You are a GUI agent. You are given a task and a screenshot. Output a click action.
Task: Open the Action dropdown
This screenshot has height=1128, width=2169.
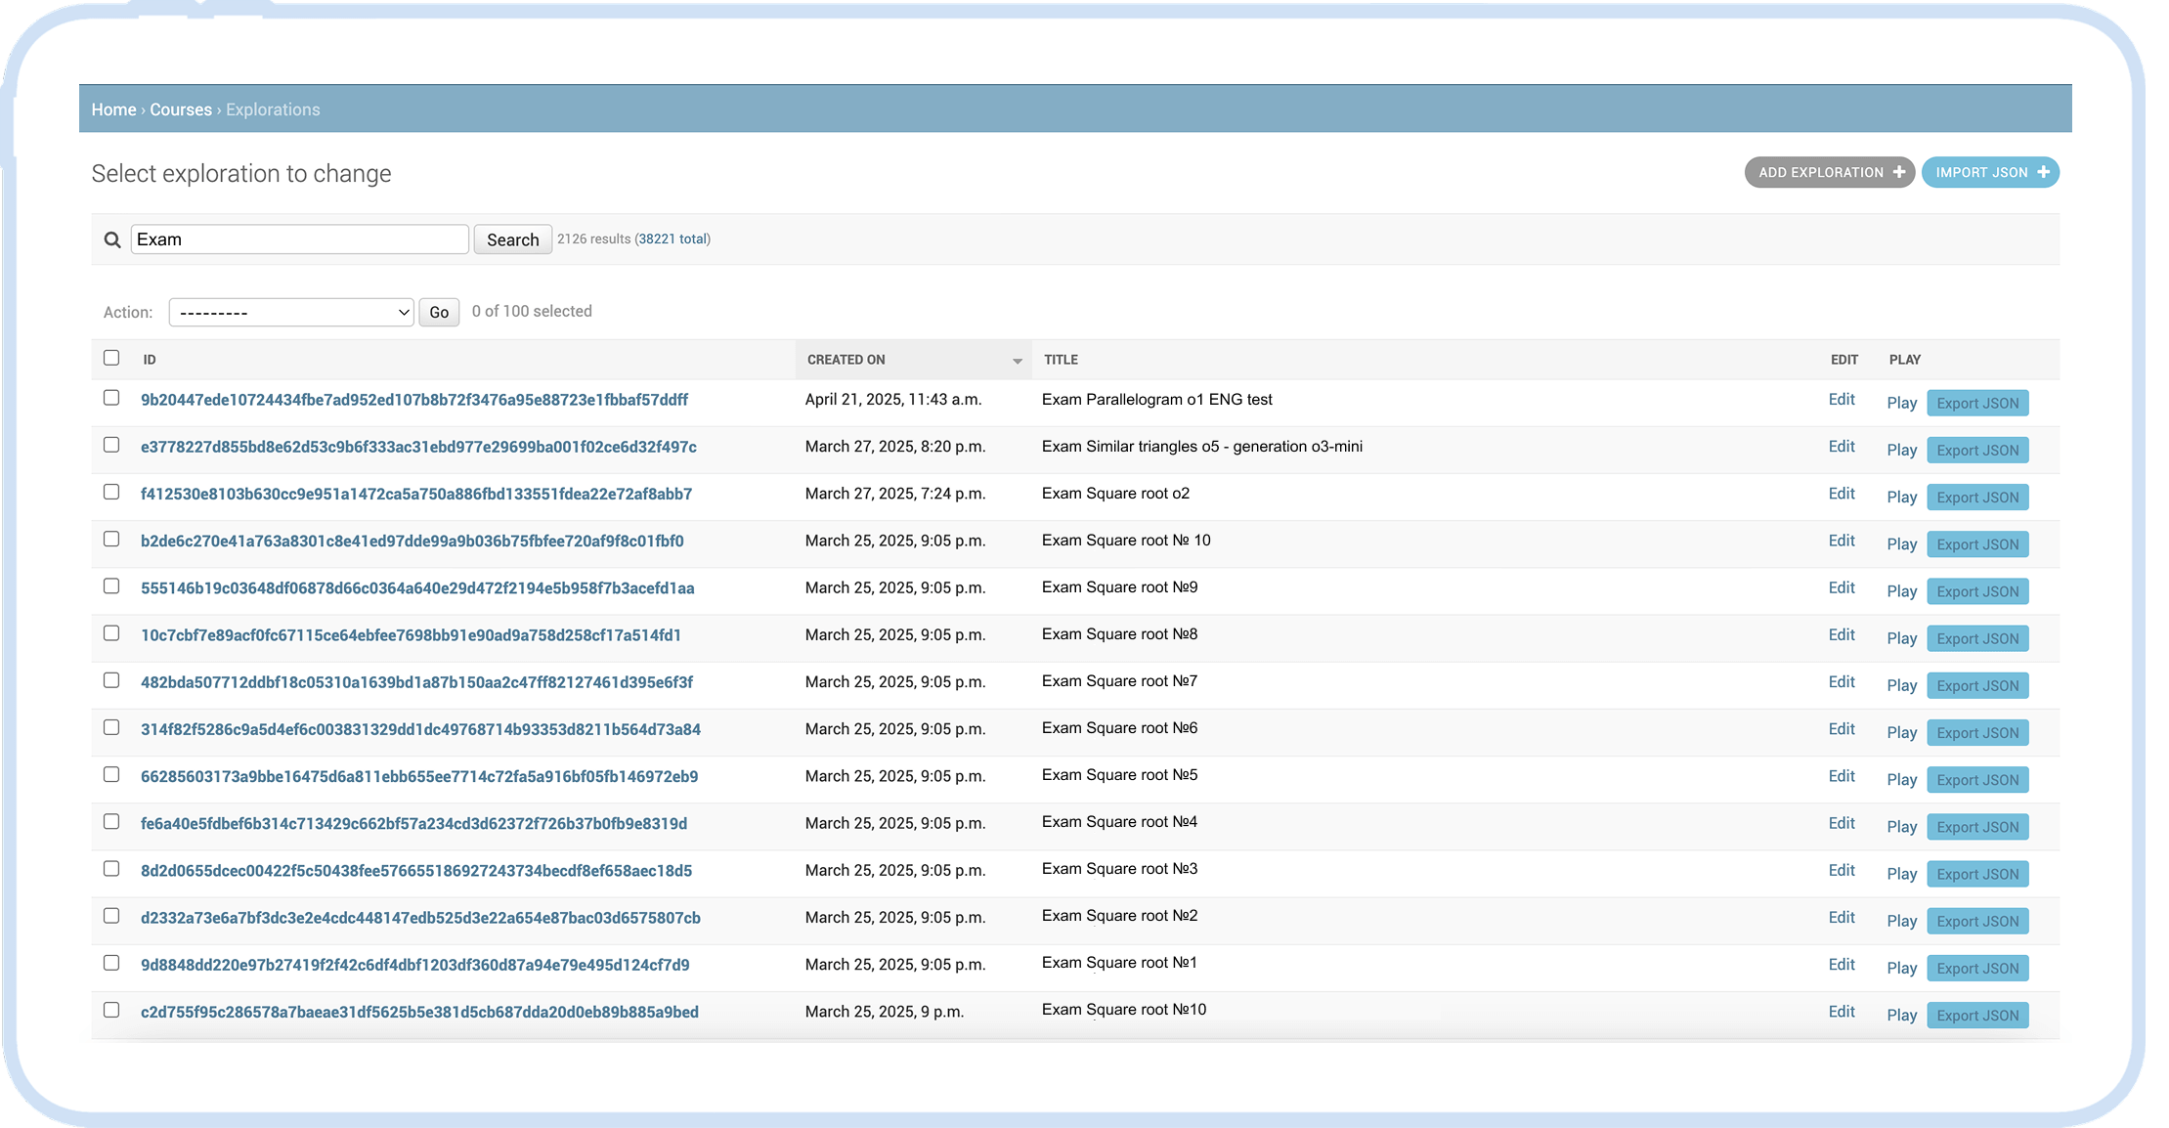pyautogui.click(x=291, y=312)
